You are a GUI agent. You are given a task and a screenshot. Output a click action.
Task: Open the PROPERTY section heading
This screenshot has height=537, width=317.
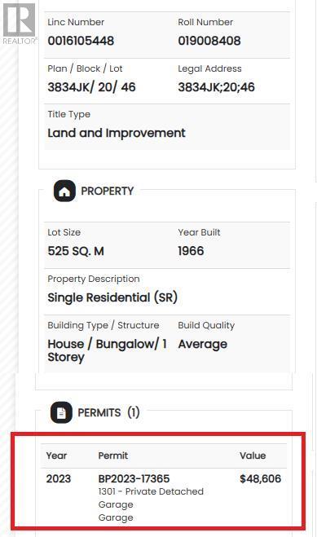point(107,191)
